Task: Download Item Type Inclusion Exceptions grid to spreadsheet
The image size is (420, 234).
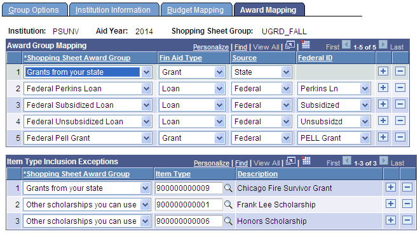Action: point(306,160)
